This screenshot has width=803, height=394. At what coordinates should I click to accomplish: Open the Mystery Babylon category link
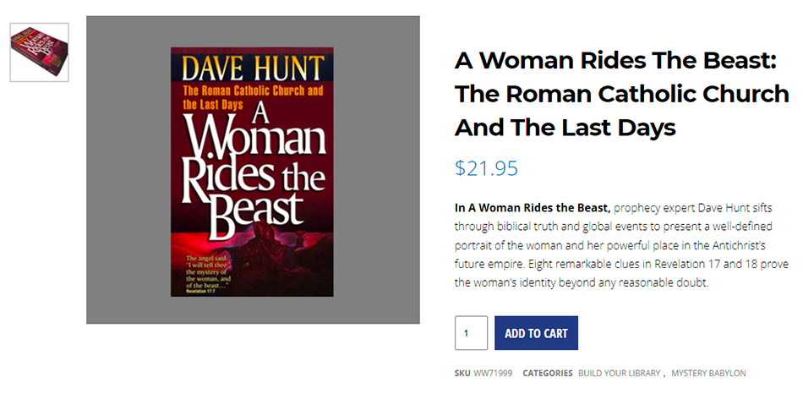(708, 373)
